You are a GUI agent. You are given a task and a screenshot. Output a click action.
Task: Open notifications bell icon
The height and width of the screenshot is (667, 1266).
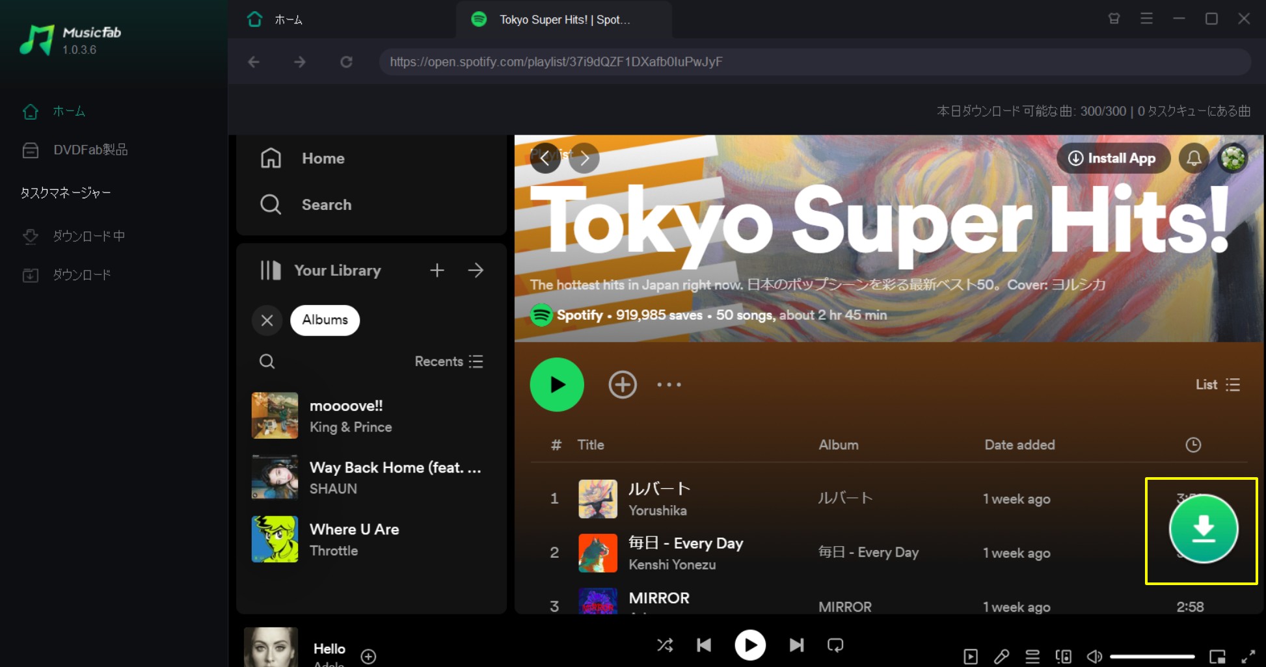click(1194, 158)
